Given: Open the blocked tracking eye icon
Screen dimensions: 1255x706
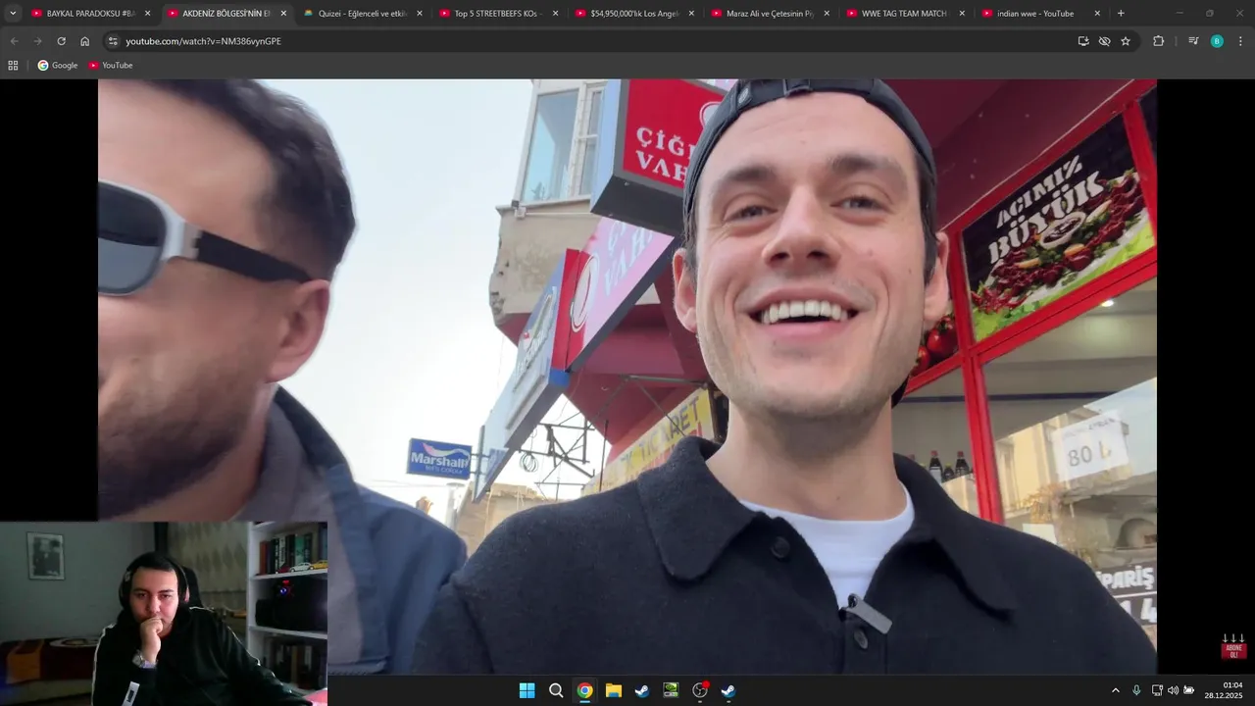Looking at the screenshot, I should [x=1104, y=41].
